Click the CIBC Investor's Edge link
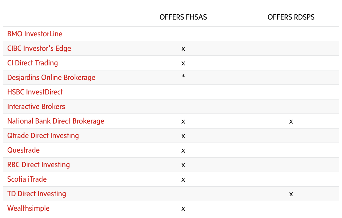 coord(39,48)
